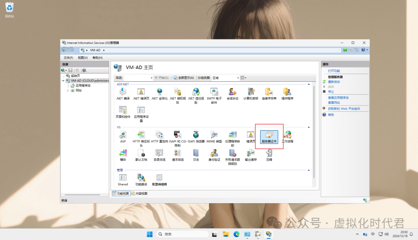The image size is (418, 240).
Task: Open the view mode dropdown in filter bar
Action: click(x=243, y=78)
